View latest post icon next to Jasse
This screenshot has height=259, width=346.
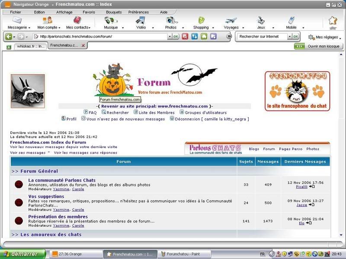tap(311, 205)
